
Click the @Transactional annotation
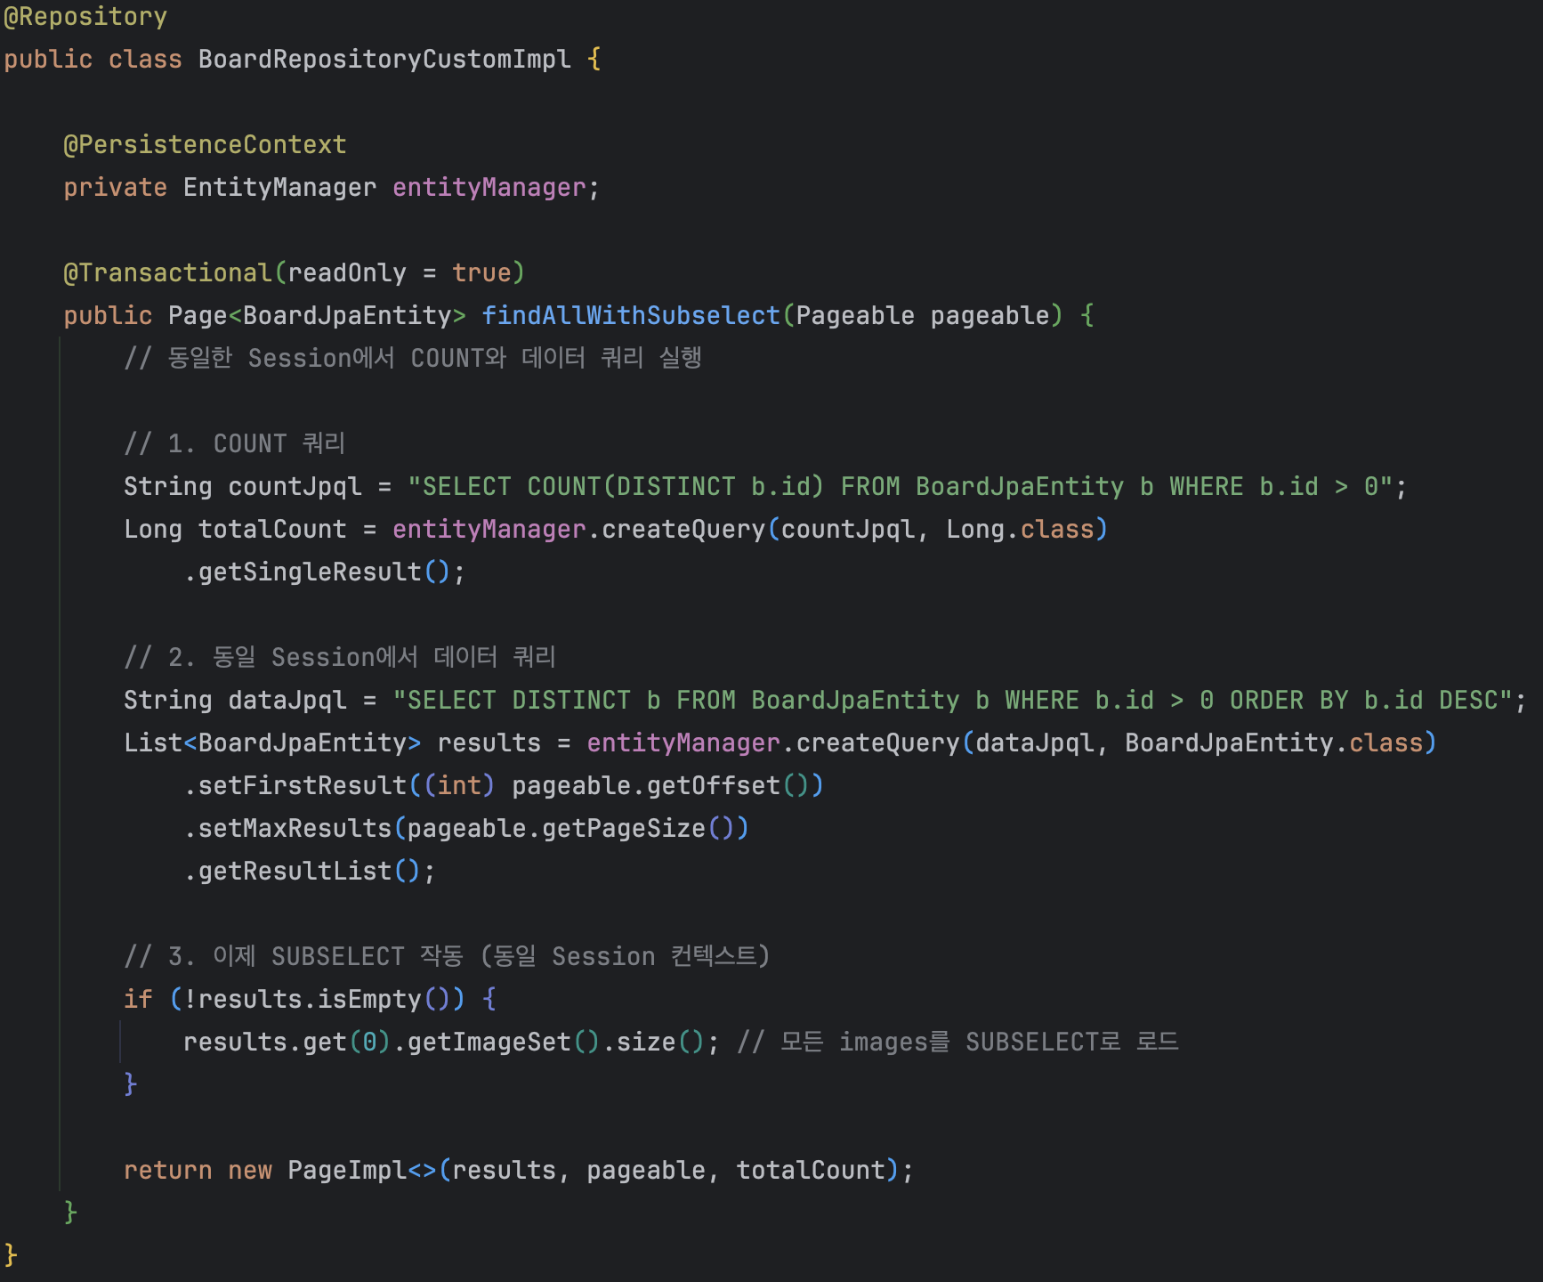(167, 273)
